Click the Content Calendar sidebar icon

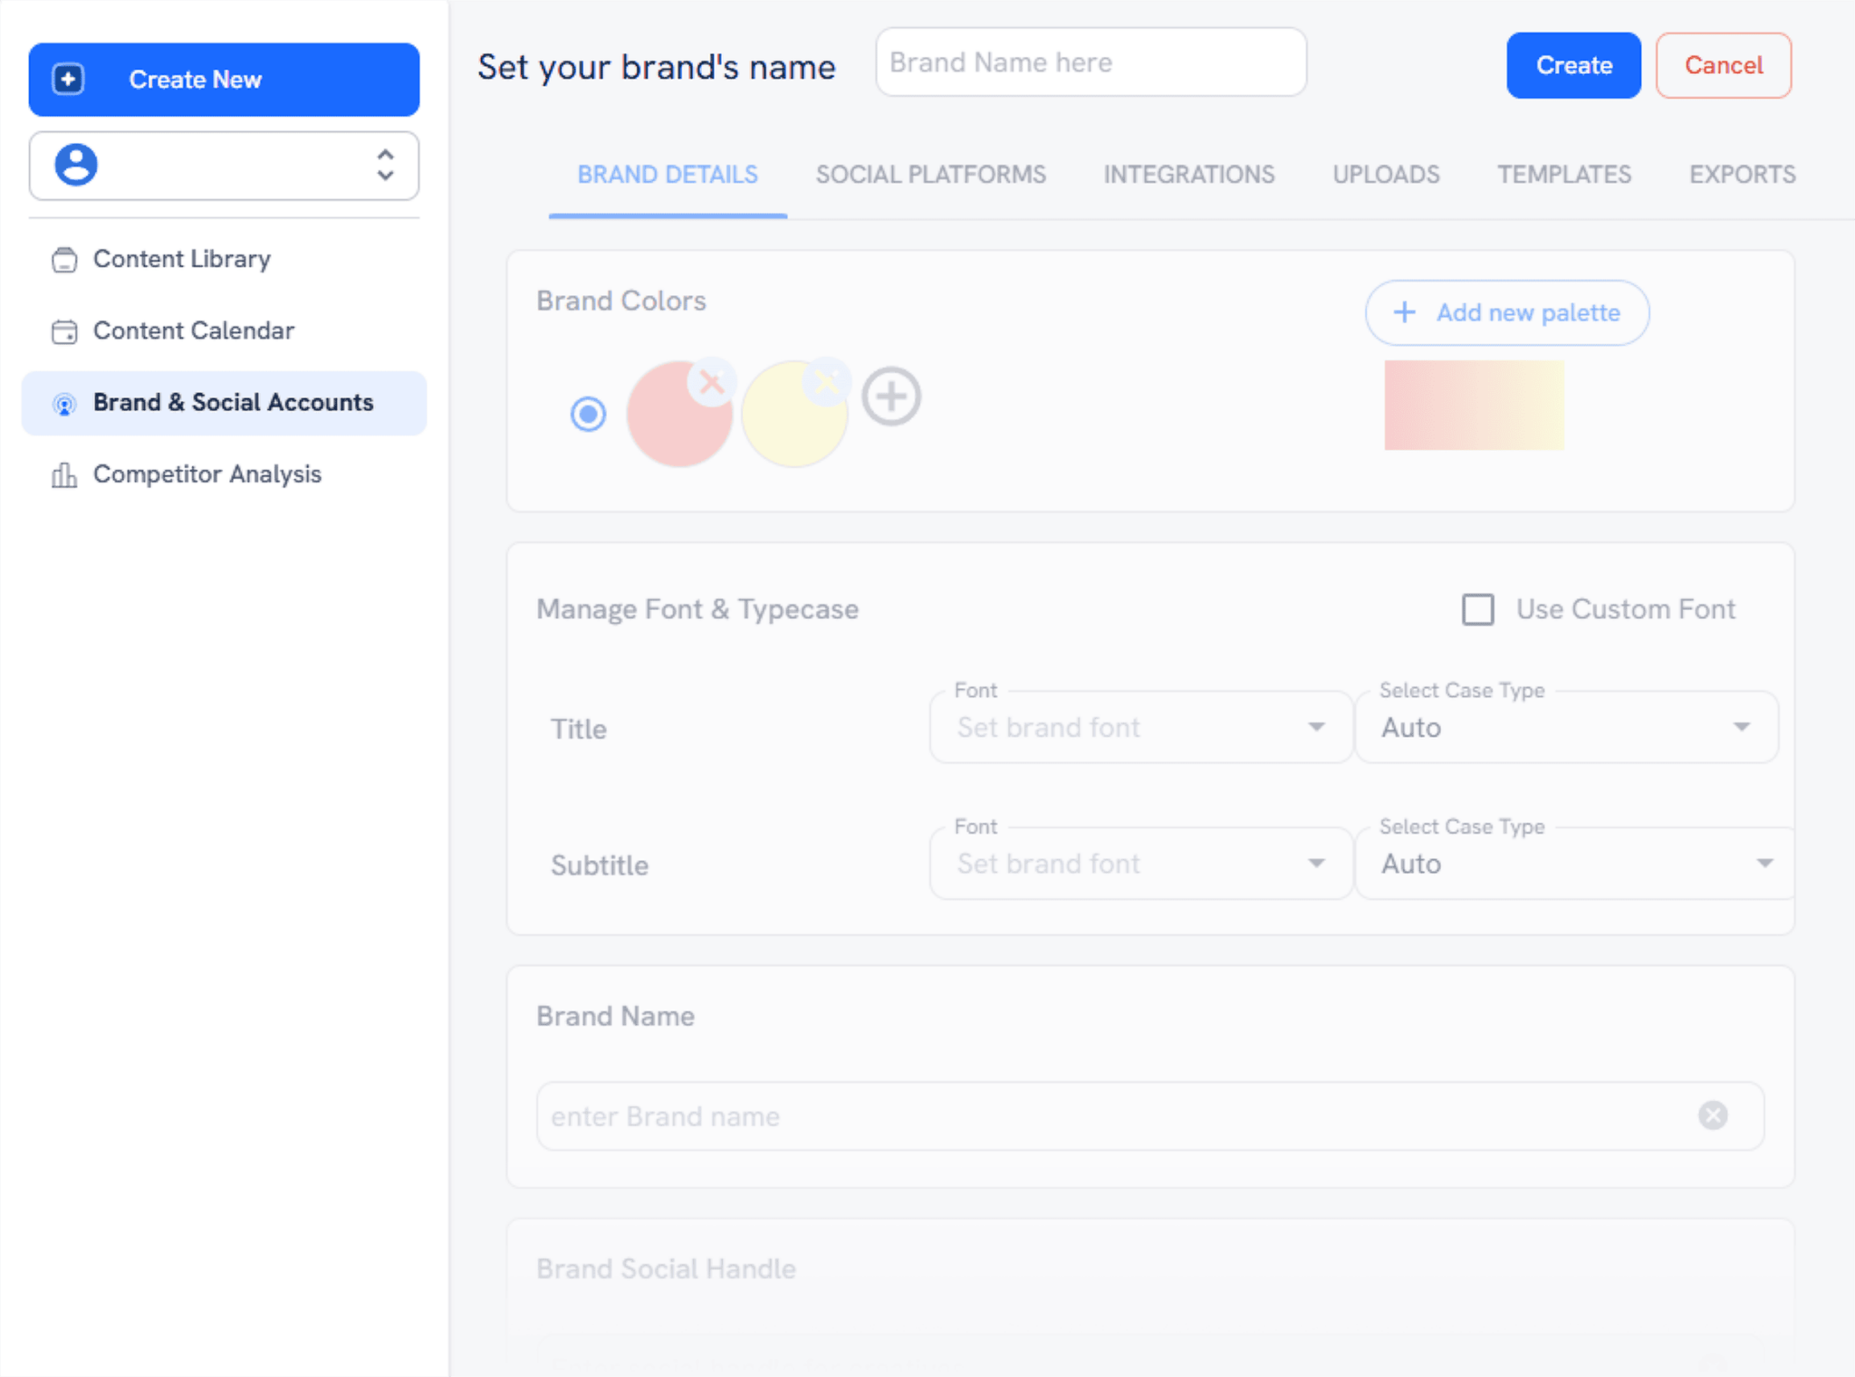63,331
